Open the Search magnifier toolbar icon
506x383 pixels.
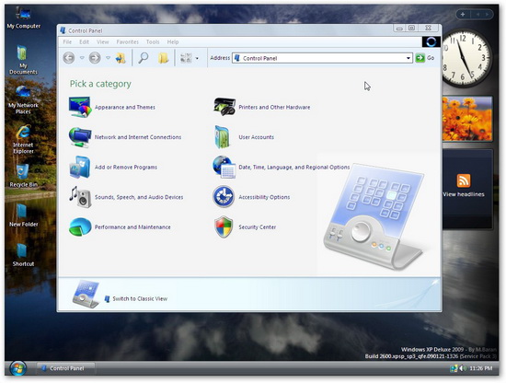pyautogui.click(x=144, y=58)
